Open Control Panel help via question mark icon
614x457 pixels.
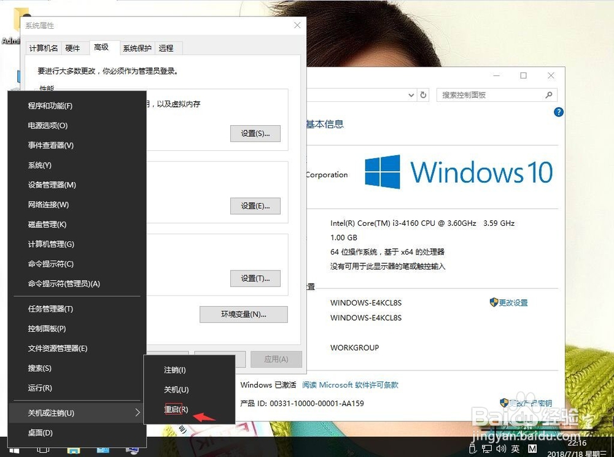pos(558,112)
